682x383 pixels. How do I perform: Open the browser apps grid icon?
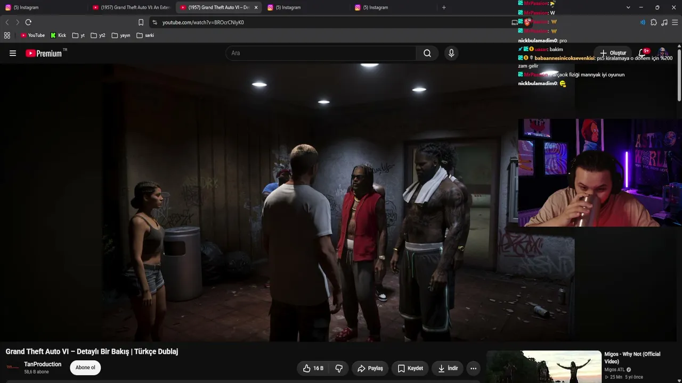[7, 36]
